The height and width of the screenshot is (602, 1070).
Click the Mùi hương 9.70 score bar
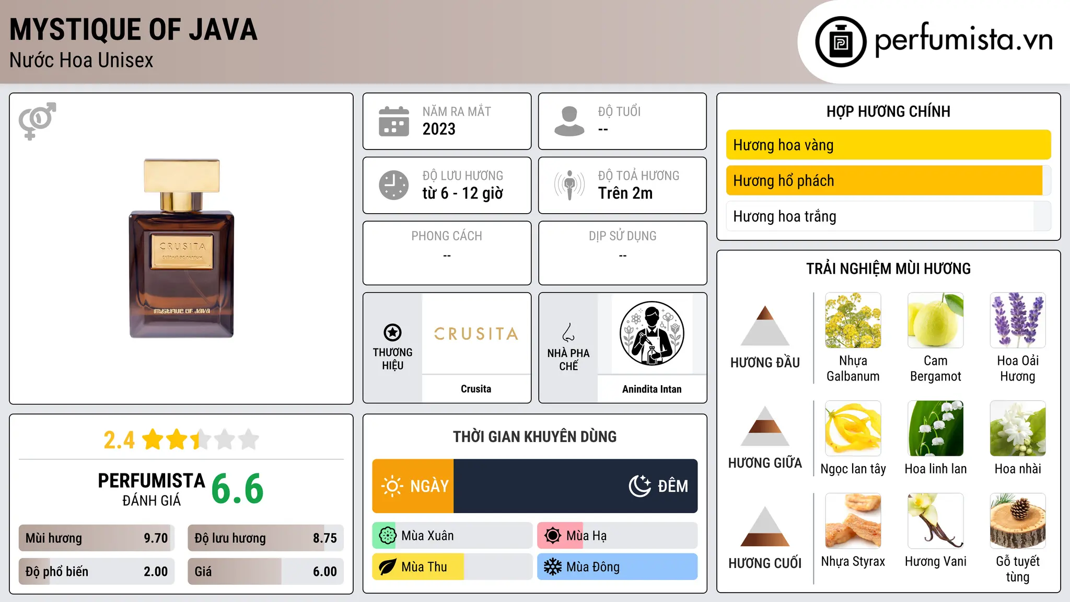click(97, 538)
